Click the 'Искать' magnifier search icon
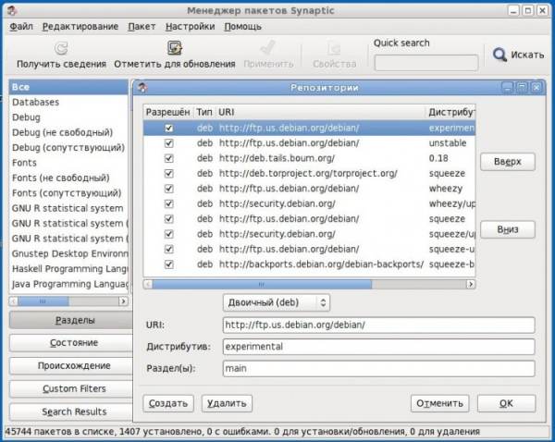This screenshot has width=555, height=442. [x=500, y=55]
